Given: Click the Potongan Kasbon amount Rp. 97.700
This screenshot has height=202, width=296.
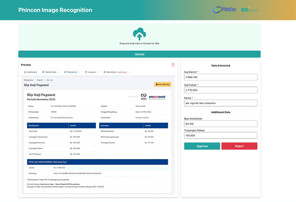Looking at the screenshot, I should [x=149, y=143].
